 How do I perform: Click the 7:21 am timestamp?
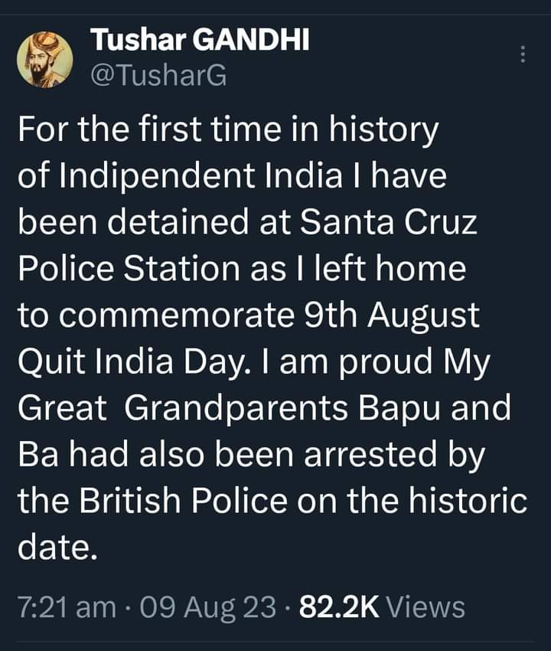point(66,607)
